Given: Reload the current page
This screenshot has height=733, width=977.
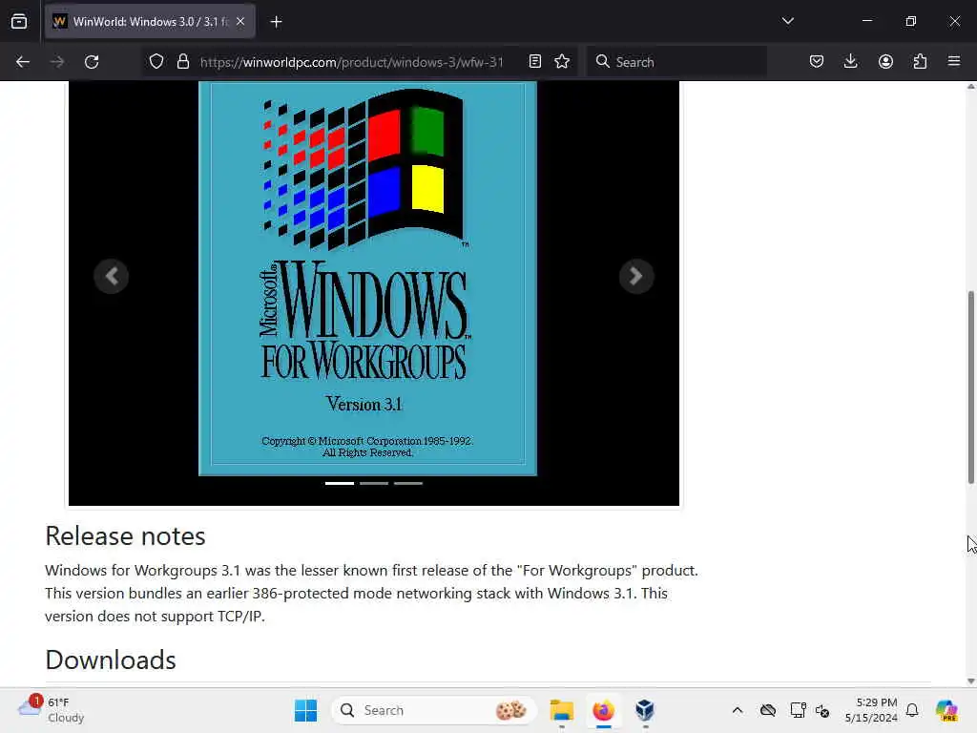Looking at the screenshot, I should tap(92, 62).
